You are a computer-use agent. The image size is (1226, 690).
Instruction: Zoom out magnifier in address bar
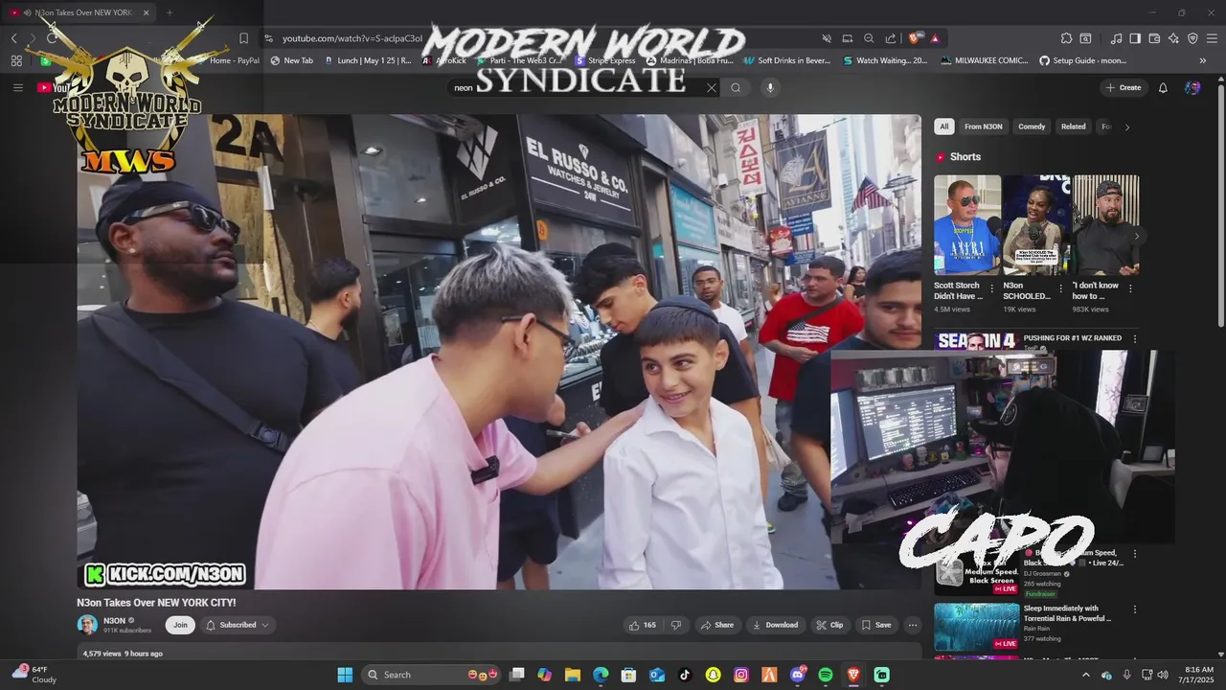coord(869,38)
